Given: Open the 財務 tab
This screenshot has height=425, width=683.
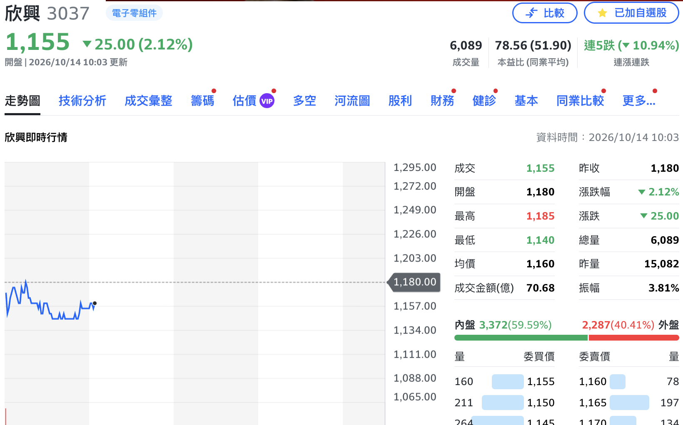Looking at the screenshot, I should (x=442, y=101).
